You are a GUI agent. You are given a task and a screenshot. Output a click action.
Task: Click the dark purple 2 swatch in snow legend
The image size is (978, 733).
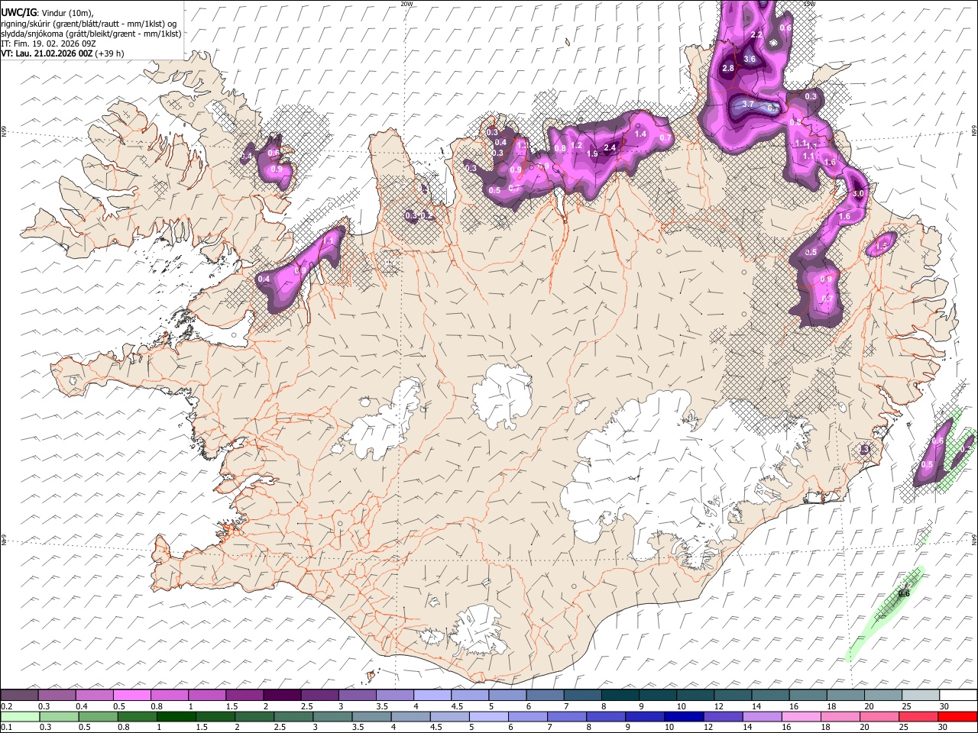tap(282, 696)
